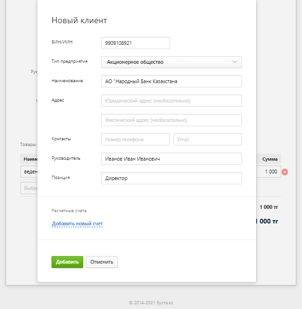Open the Бухта.кз footer copyright text
302x309 pixels.
point(151,303)
